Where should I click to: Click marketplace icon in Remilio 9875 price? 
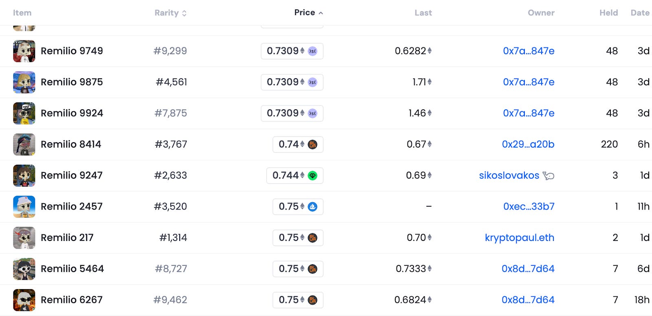click(x=313, y=82)
